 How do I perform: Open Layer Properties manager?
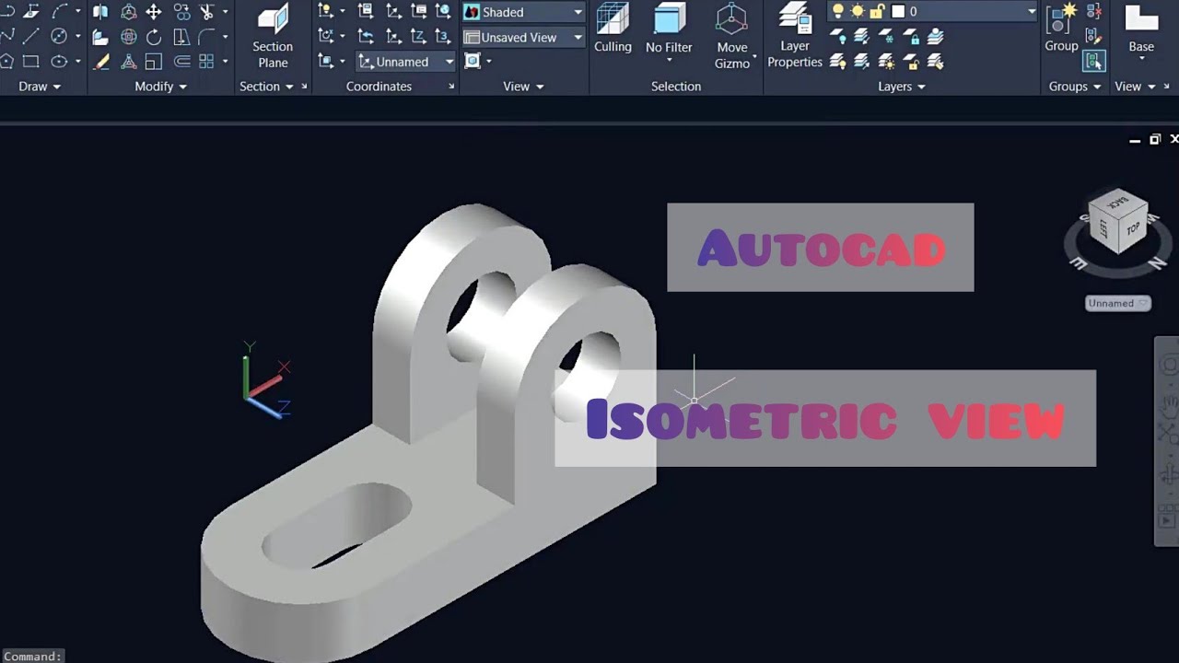tap(795, 37)
